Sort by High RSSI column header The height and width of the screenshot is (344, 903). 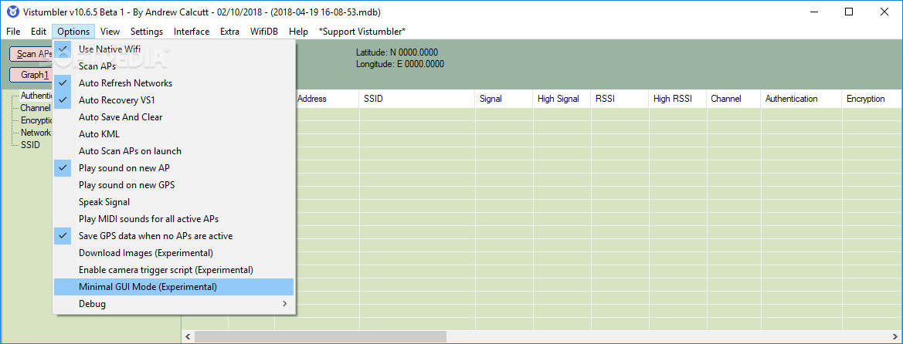click(677, 99)
